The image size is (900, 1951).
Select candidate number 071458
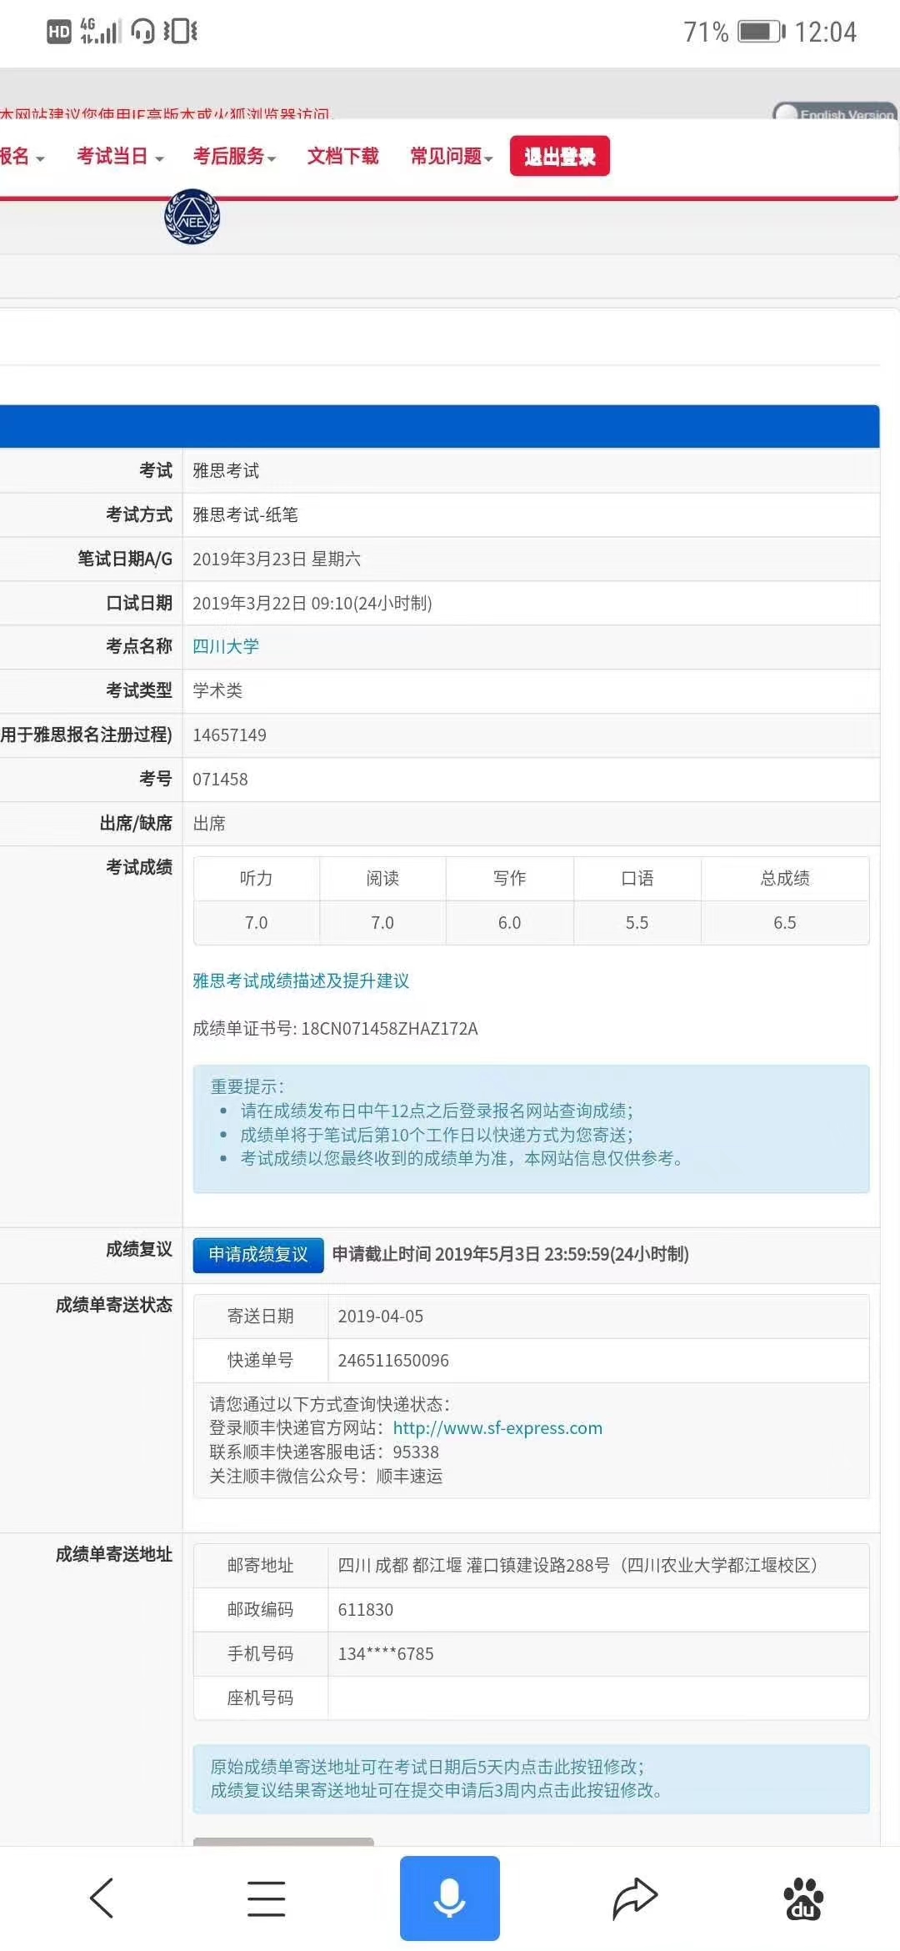(220, 779)
